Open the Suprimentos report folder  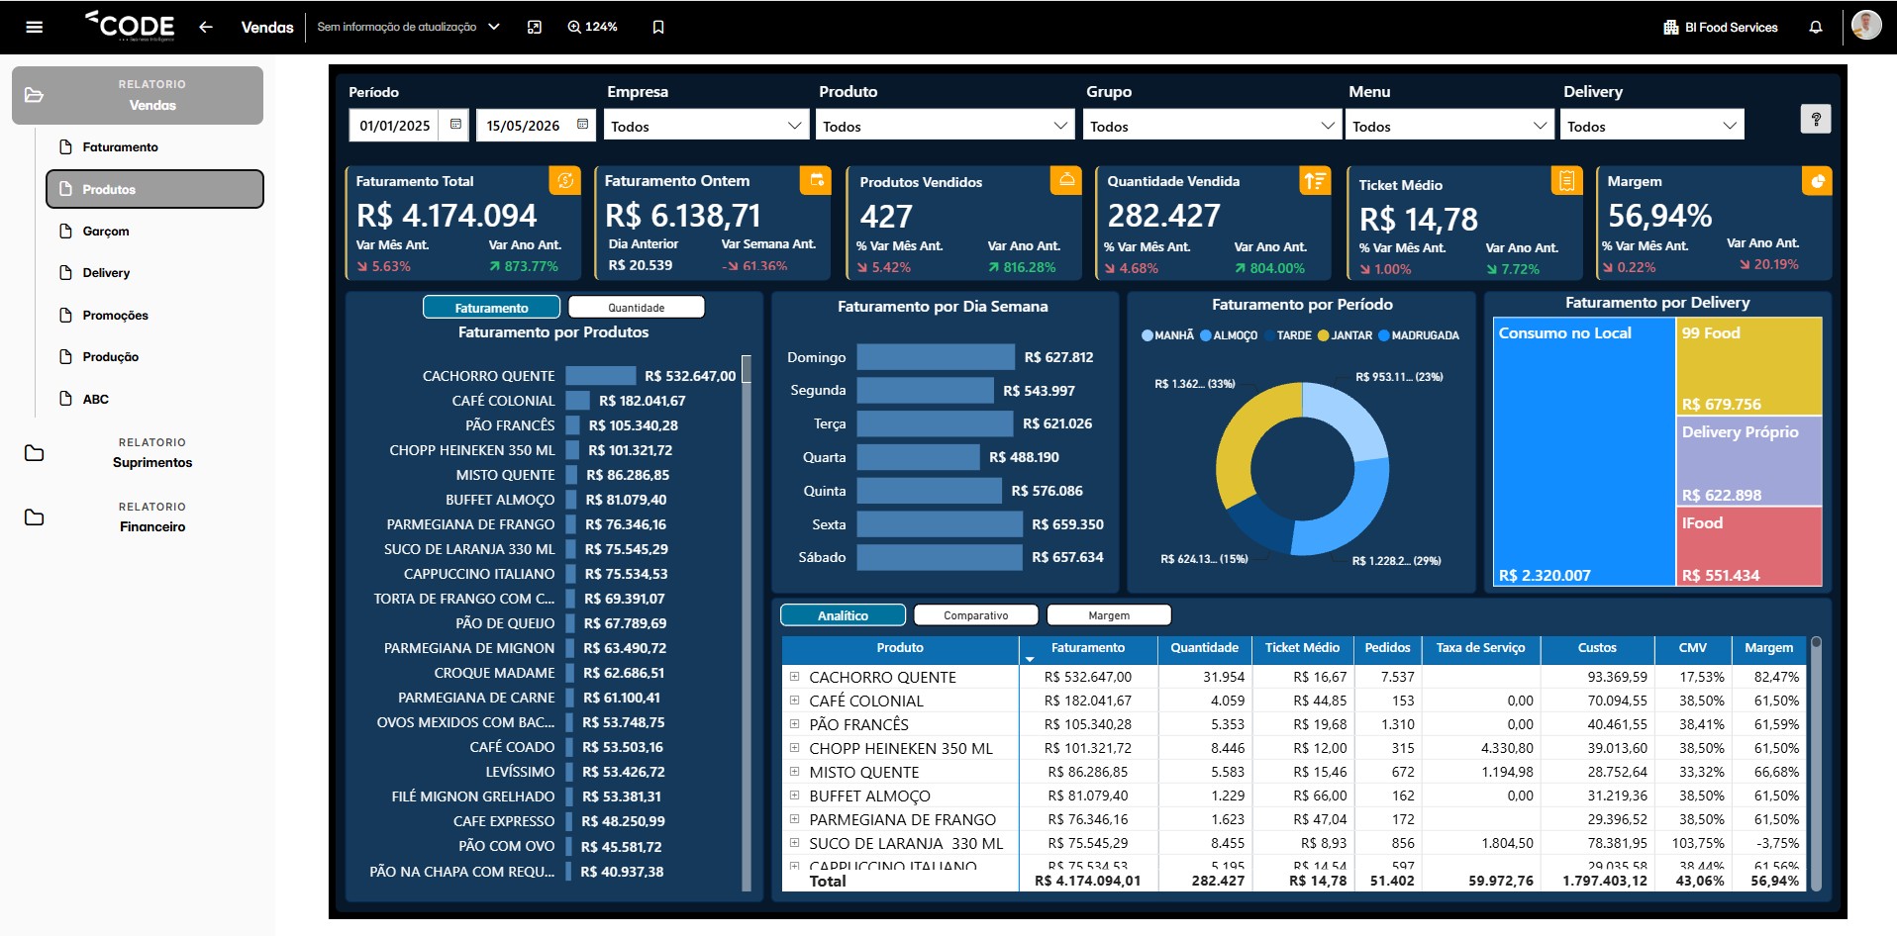[138, 453]
